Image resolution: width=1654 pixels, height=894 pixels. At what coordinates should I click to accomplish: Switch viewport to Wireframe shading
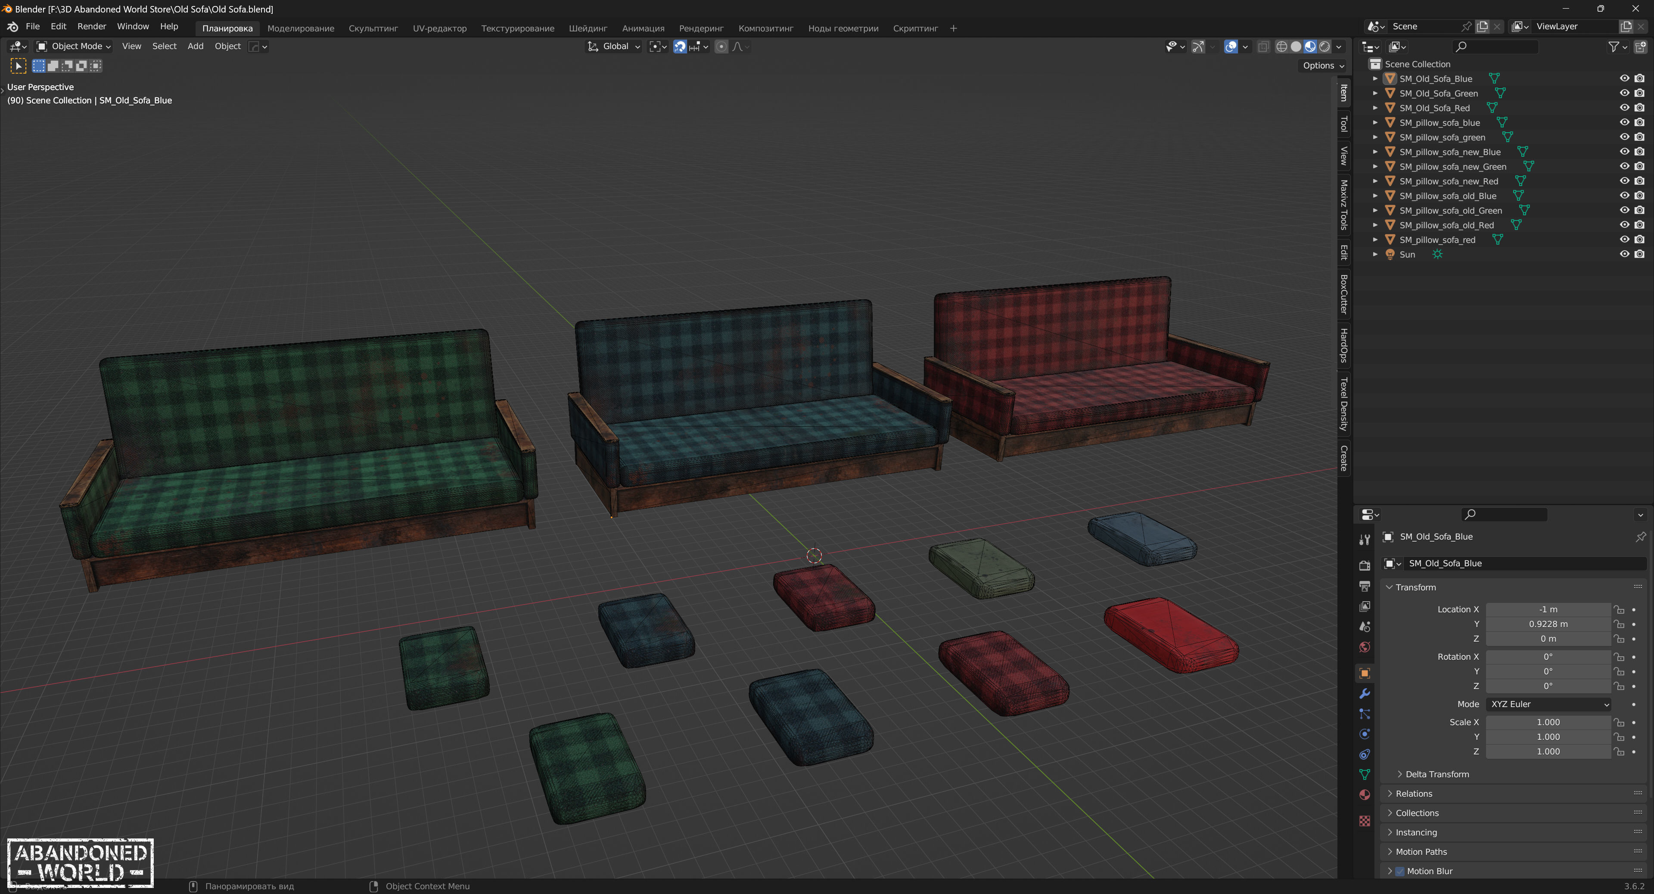[x=1281, y=46]
